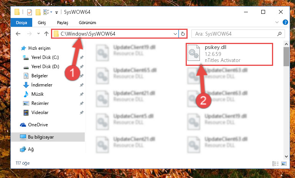Unpin Yerel Disk (C:) pin icon
Image resolution: width=295 pixels, height=178 pixels.
(81, 57)
